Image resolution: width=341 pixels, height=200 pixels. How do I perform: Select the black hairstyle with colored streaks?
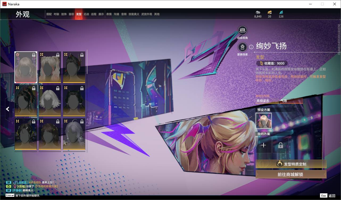[26, 101]
